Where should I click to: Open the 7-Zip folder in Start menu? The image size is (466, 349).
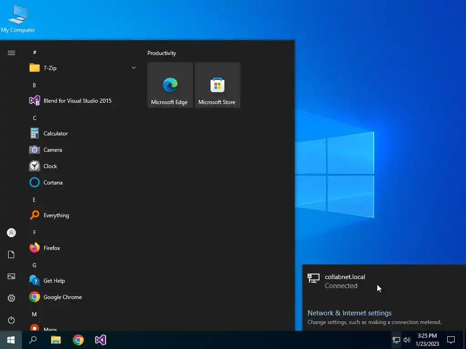coord(83,68)
